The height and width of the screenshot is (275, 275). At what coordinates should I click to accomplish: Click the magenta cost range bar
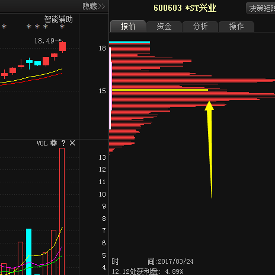(x=110, y=88)
